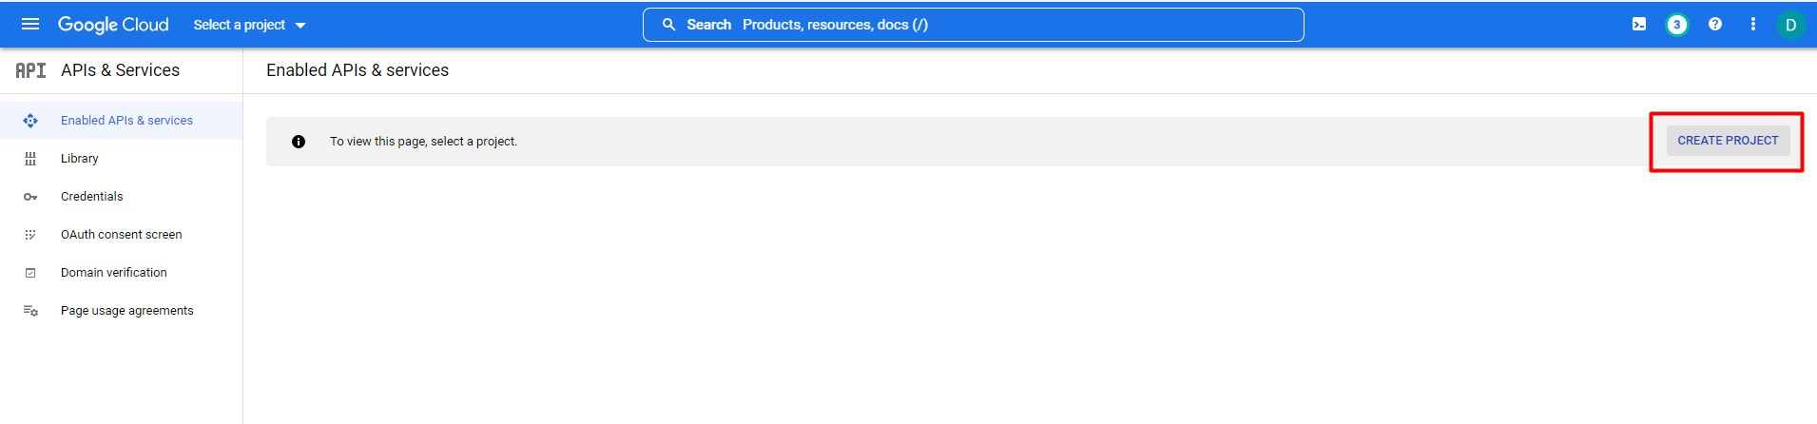The height and width of the screenshot is (424, 1817).
Task: Expand the Select a project dropdown
Action: [249, 25]
